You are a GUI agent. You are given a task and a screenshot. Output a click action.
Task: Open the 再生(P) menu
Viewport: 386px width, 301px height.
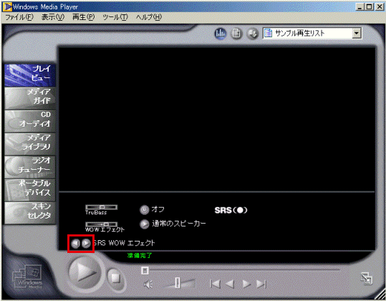coord(84,17)
